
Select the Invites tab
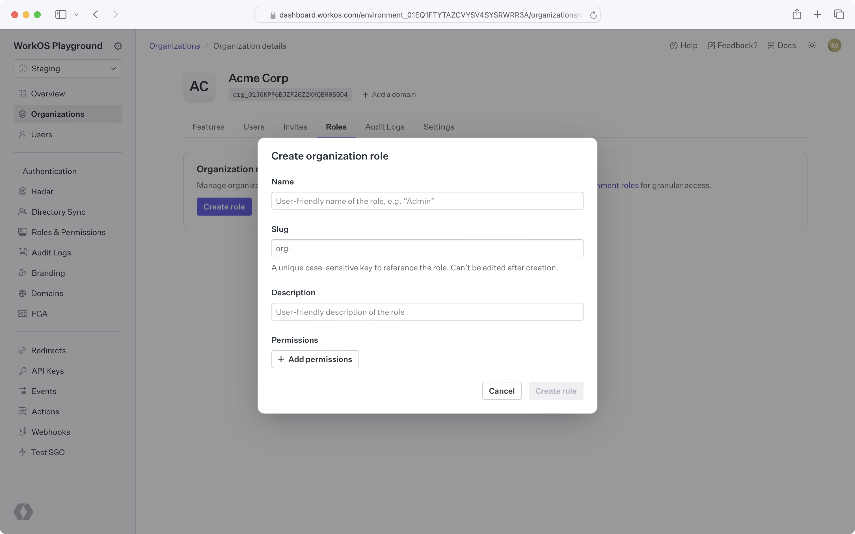click(295, 127)
